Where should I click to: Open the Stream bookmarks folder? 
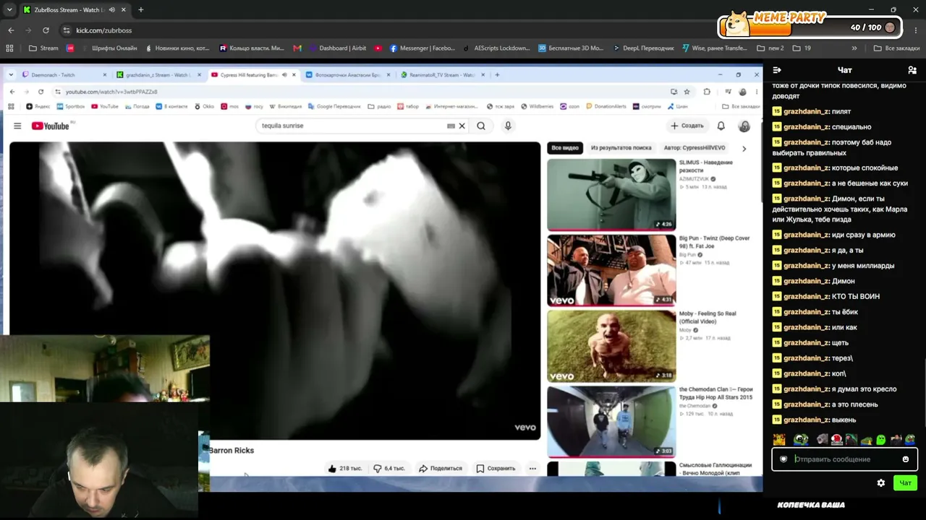coord(43,48)
